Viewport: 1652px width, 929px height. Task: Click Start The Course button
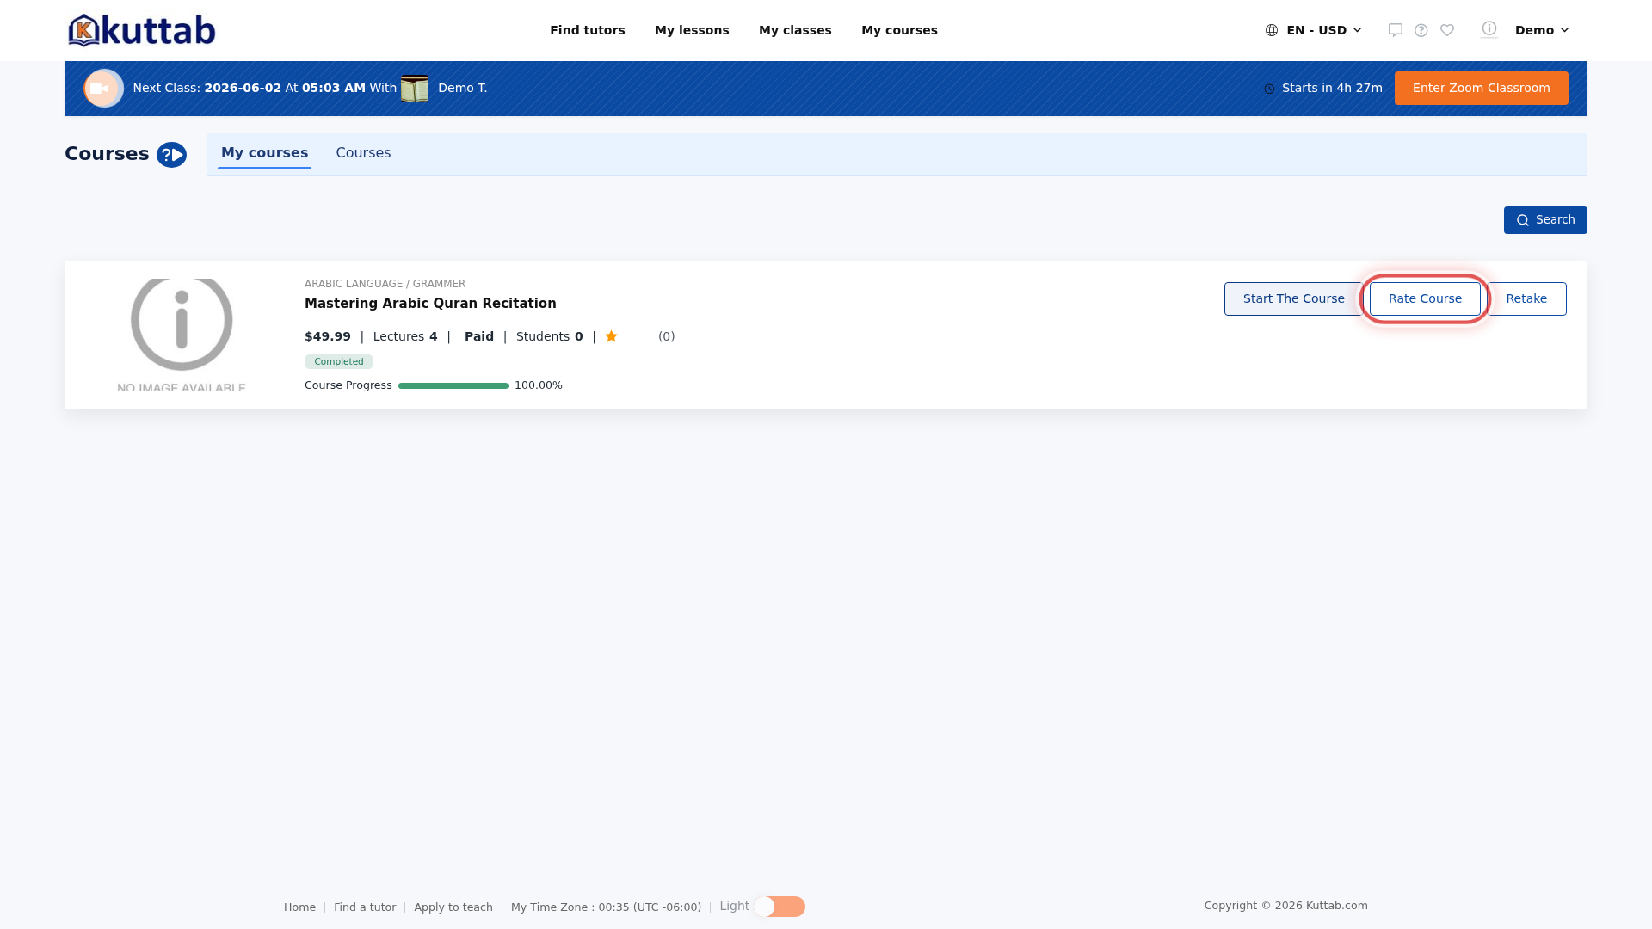(x=1293, y=298)
